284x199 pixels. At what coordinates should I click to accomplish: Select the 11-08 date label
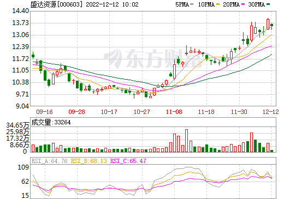coord(174,112)
